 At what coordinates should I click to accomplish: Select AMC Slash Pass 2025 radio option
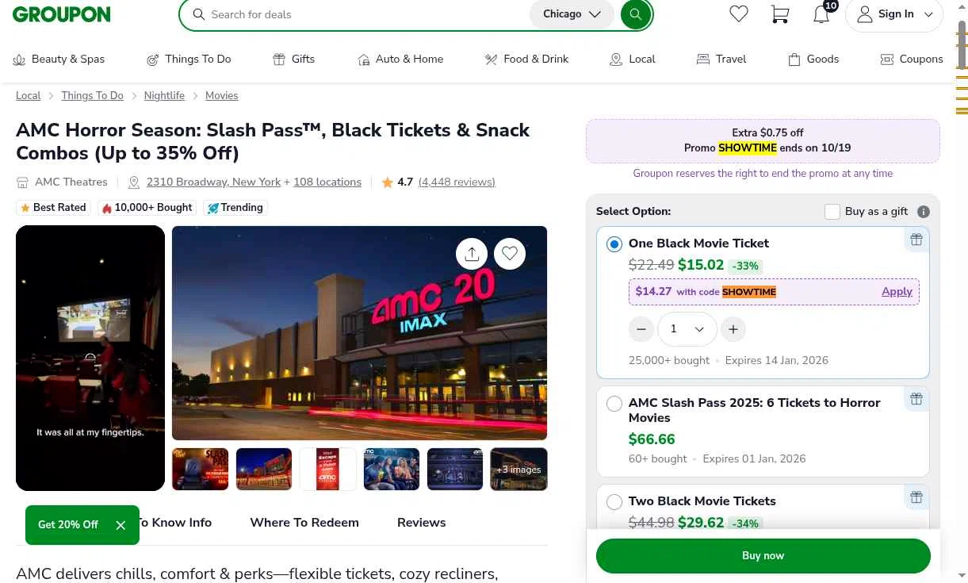614,404
